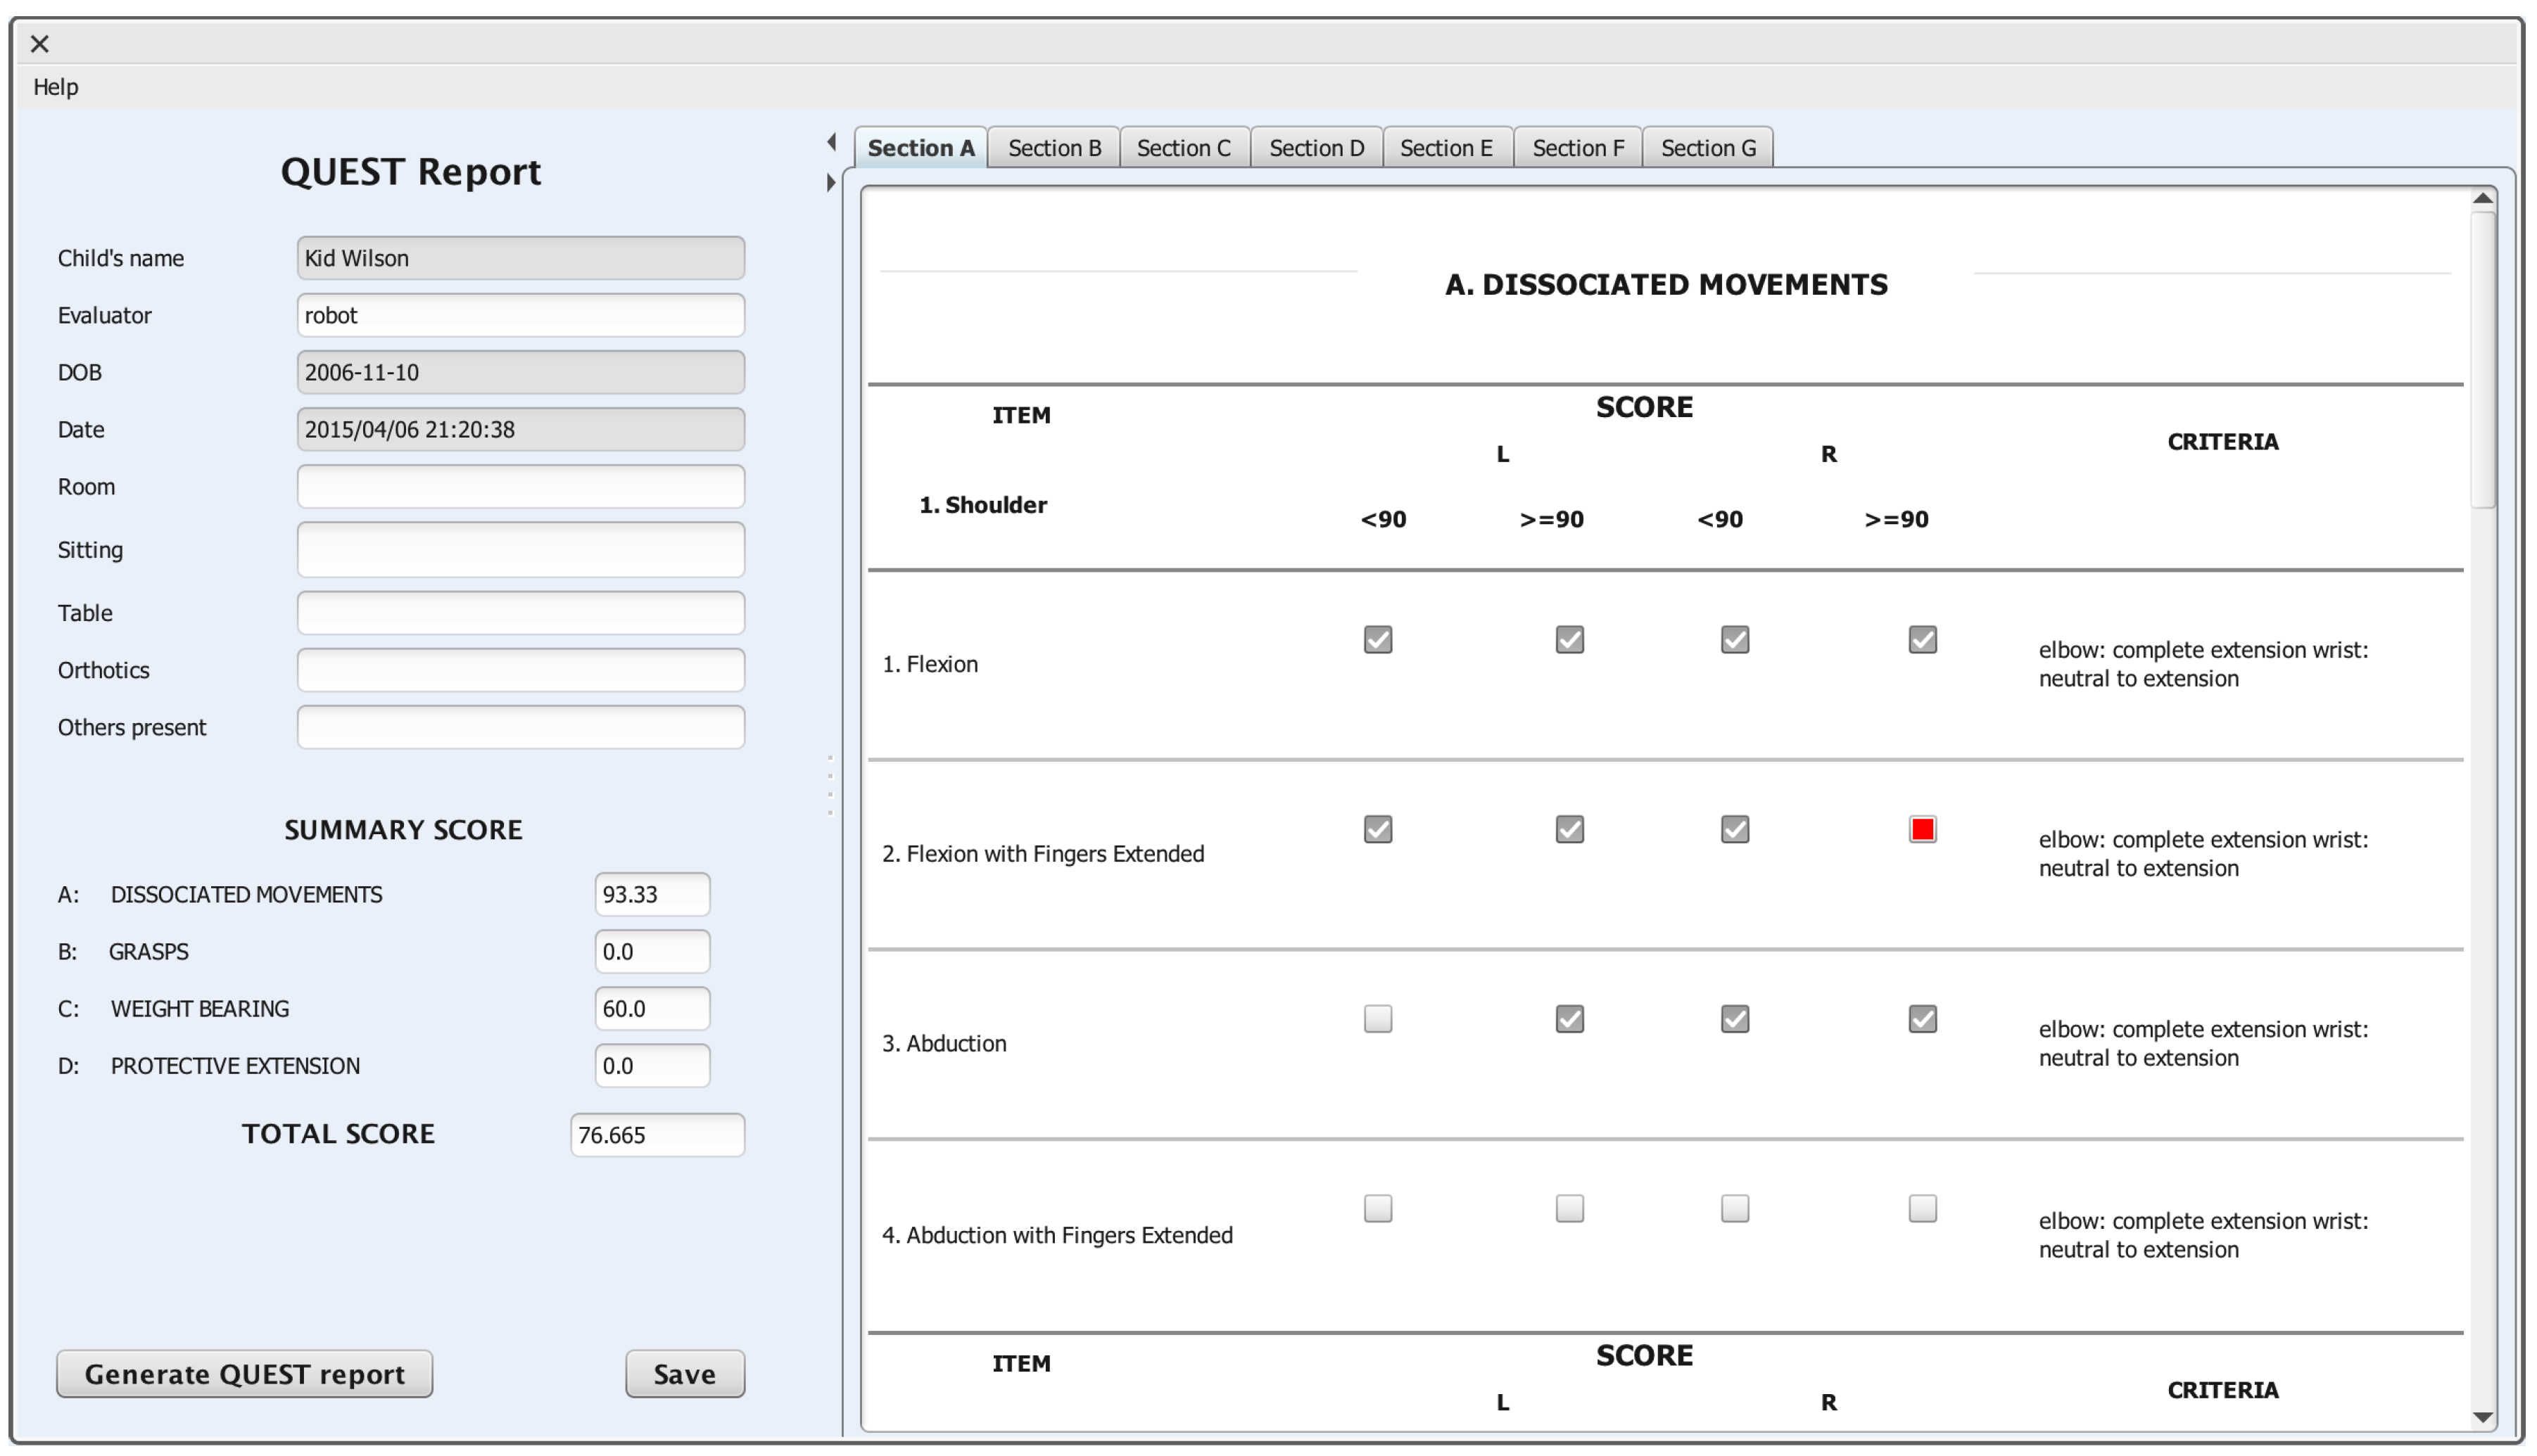
Task: Click the scrollbar up arrow
Action: tap(2482, 198)
